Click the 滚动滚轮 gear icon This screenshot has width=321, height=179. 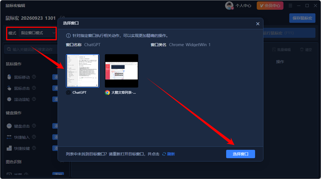coord(9,99)
